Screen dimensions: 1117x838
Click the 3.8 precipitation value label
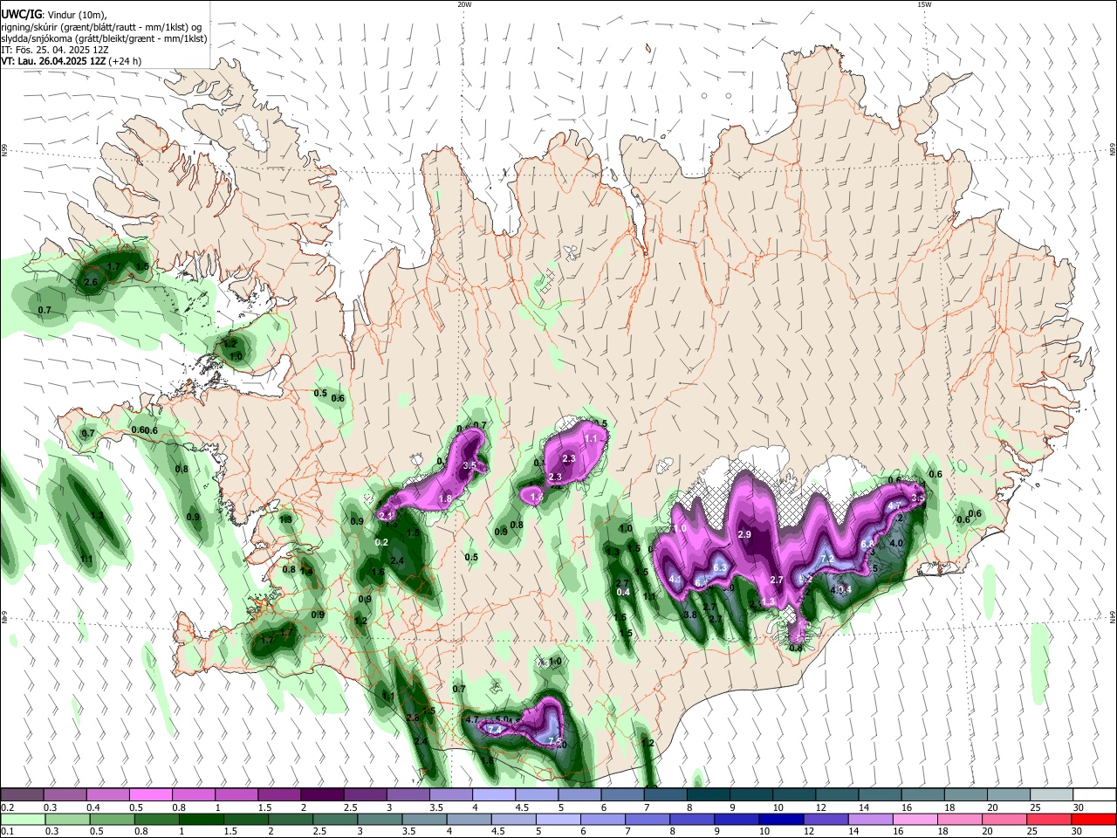tap(689, 615)
